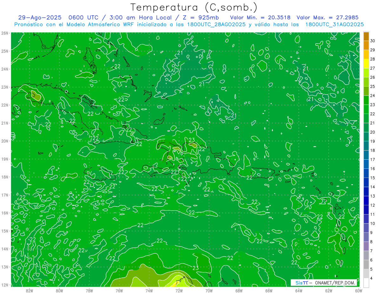381x295 pixels.
Task: Click latitude axis label "15N"
Action: pos(5,231)
